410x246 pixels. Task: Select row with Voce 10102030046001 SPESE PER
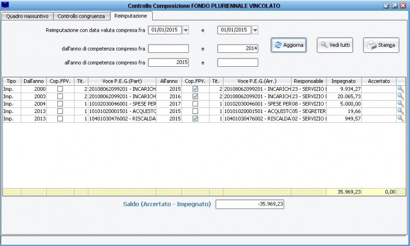pyautogui.click(x=114, y=104)
